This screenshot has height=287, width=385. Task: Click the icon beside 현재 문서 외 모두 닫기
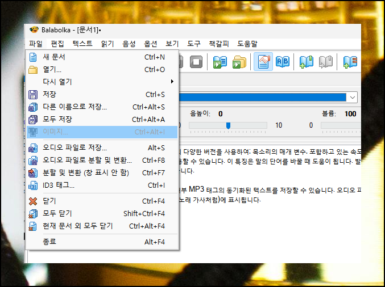(33, 226)
